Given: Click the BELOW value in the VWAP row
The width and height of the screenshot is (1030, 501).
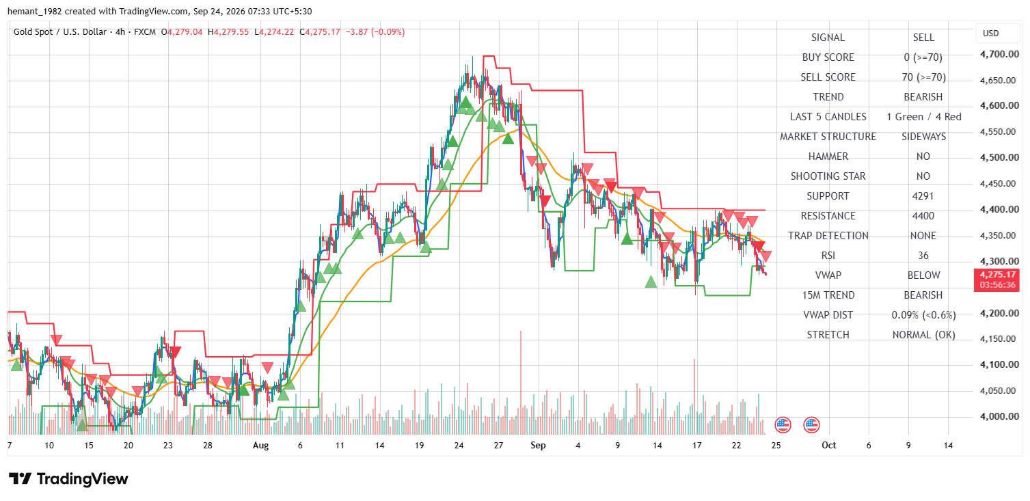Looking at the screenshot, I should (923, 275).
